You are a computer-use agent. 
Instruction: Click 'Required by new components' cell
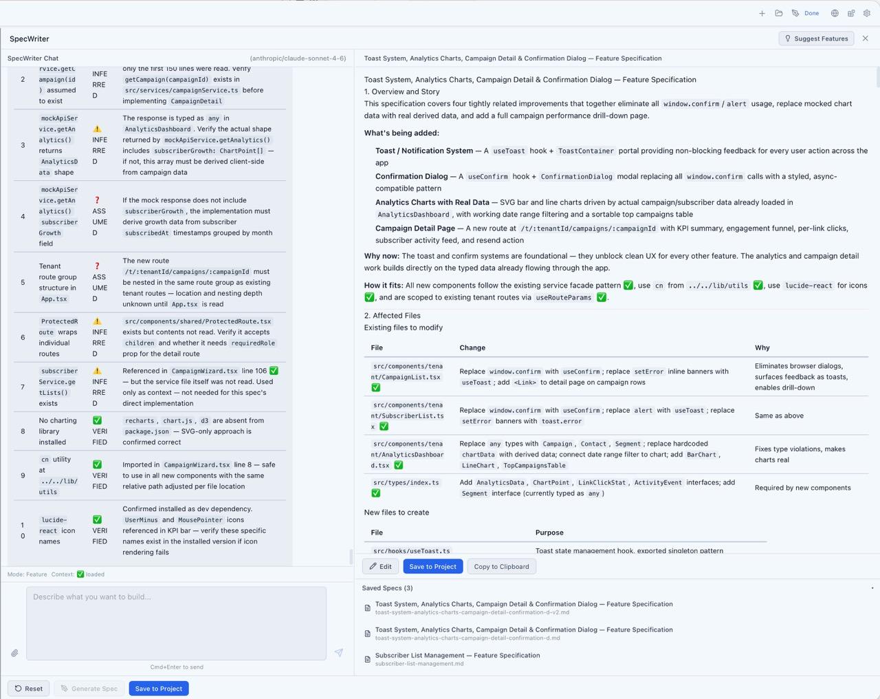click(802, 488)
